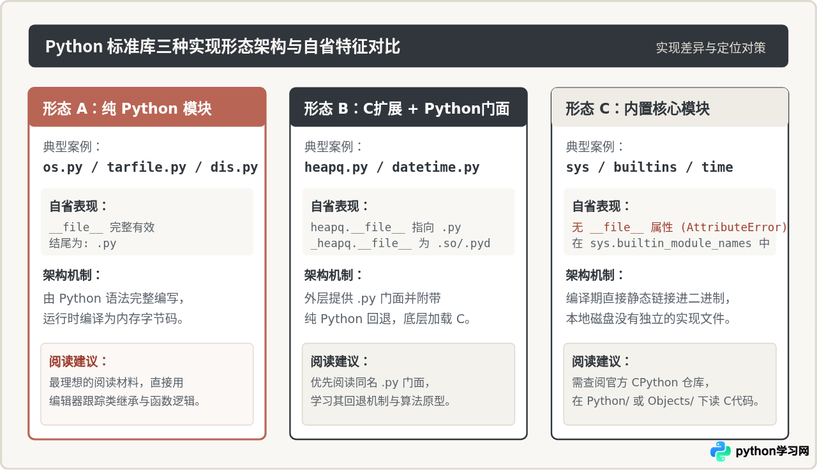Click the line "结尾为: .py"
This screenshot has width=817, height=470.
(83, 243)
